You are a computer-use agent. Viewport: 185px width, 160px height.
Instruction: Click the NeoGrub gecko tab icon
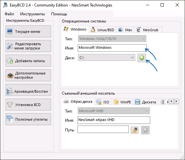tap(139, 30)
